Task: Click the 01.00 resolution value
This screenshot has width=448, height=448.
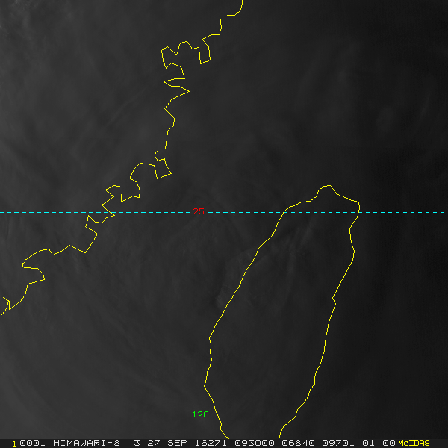Action: coord(379,443)
